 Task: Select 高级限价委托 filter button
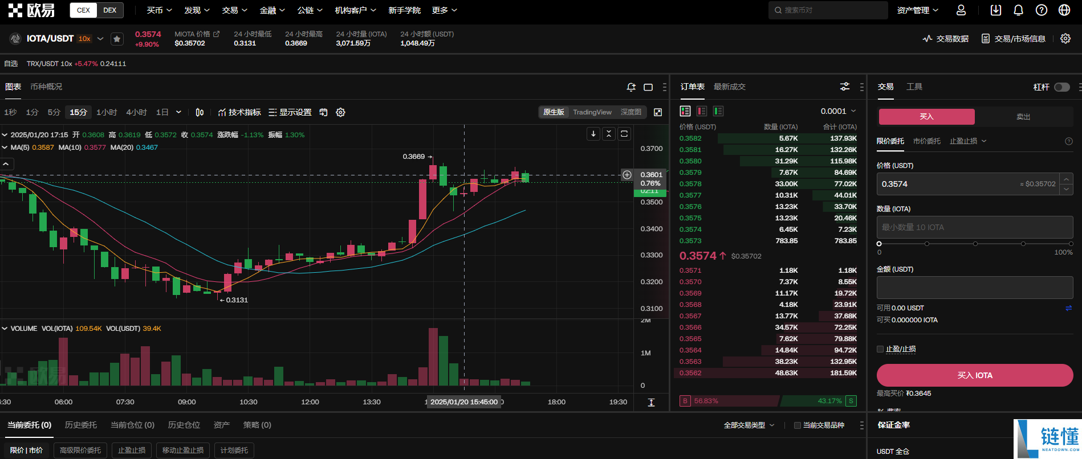80,450
